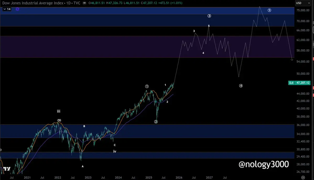Screen dimensions: 314x180
Task: Click 26,700.00 on the price scale
Action: tap(303, 172)
